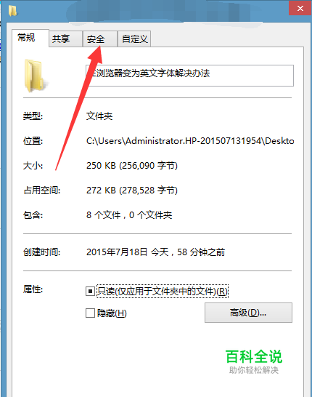Viewport: 312px width, 397px height.
Task: Click the green 百科全说 watermark logo
Action: click(x=254, y=356)
